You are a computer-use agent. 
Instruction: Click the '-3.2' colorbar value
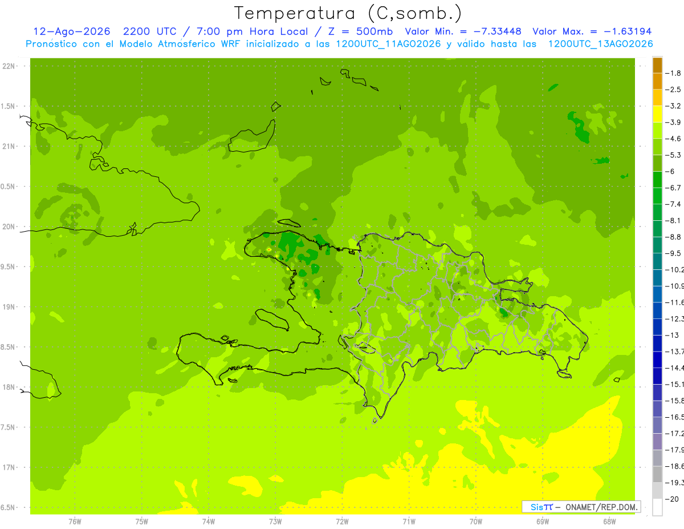click(x=674, y=106)
